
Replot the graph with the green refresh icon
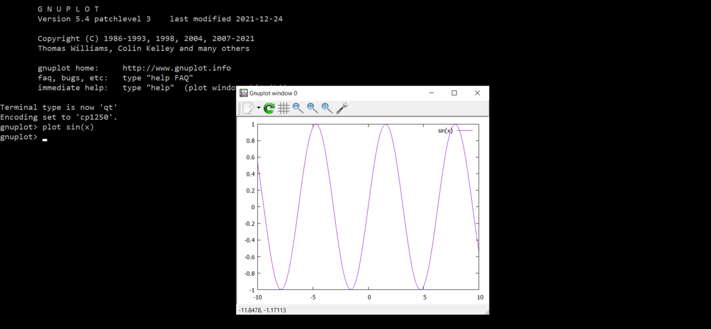(269, 109)
